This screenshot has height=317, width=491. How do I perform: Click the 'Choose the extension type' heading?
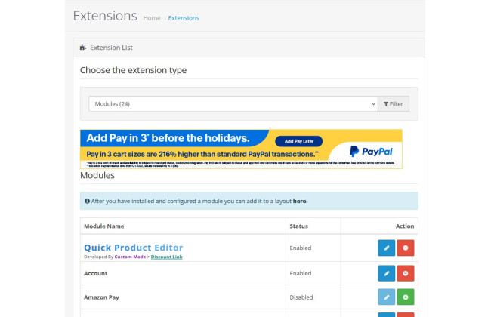133,70
